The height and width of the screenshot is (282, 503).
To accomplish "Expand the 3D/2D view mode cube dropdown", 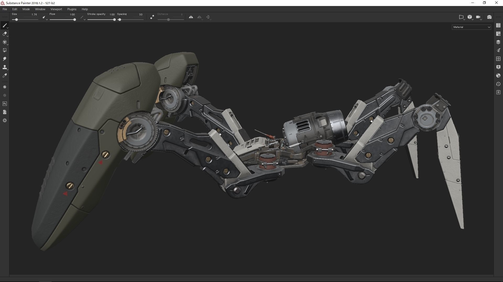I will click(473, 19).
